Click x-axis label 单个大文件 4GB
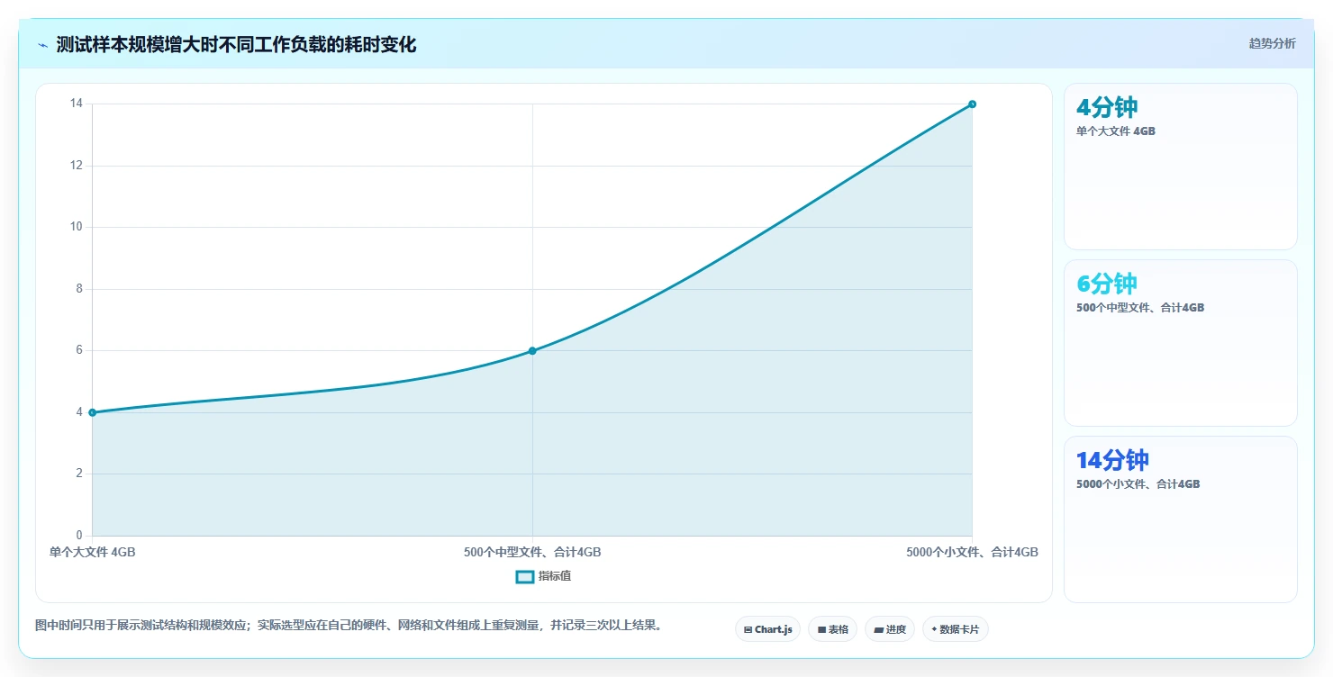 point(92,552)
